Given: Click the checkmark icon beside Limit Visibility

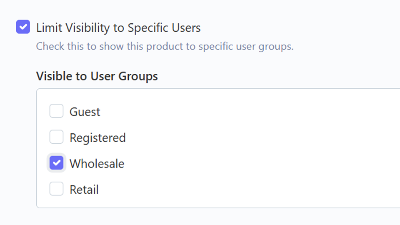Looking at the screenshot, I should point(23,28).
